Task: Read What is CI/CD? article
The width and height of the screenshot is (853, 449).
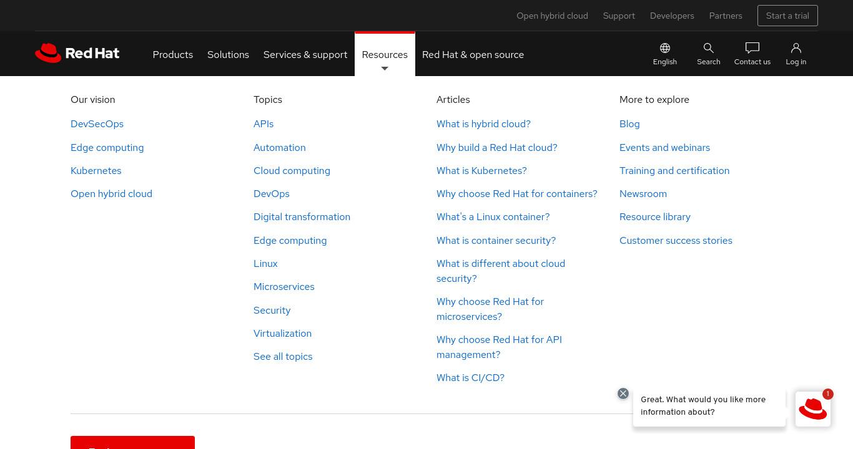Action: (x=470, y=377)
